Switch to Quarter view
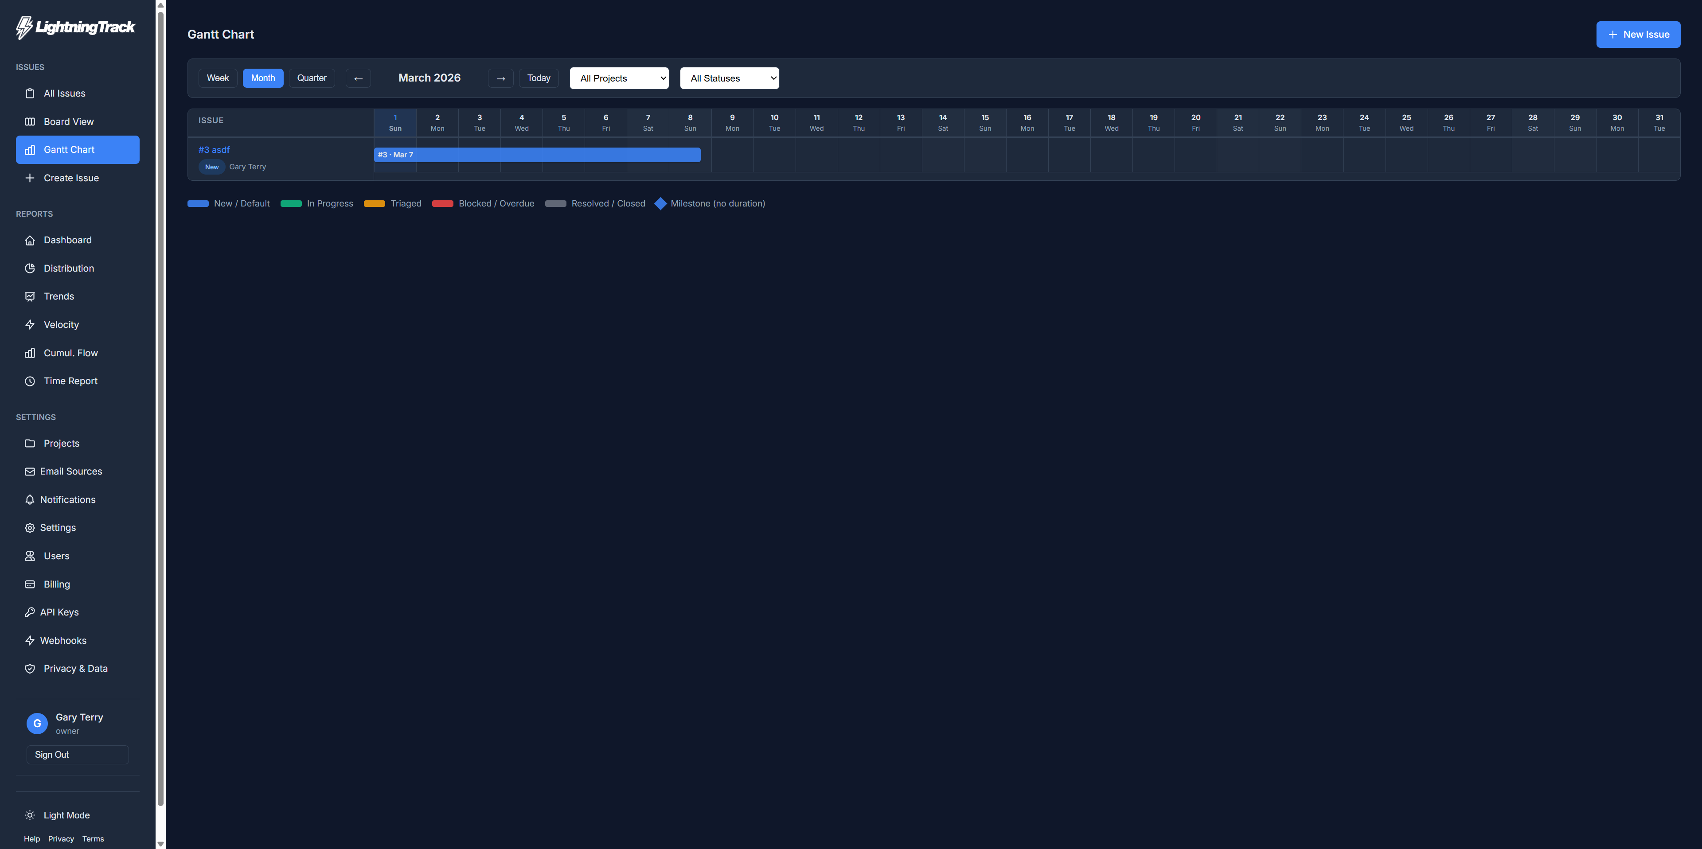Image resolution: width=1702 pixels, height=849 pixels. [311, 78]
